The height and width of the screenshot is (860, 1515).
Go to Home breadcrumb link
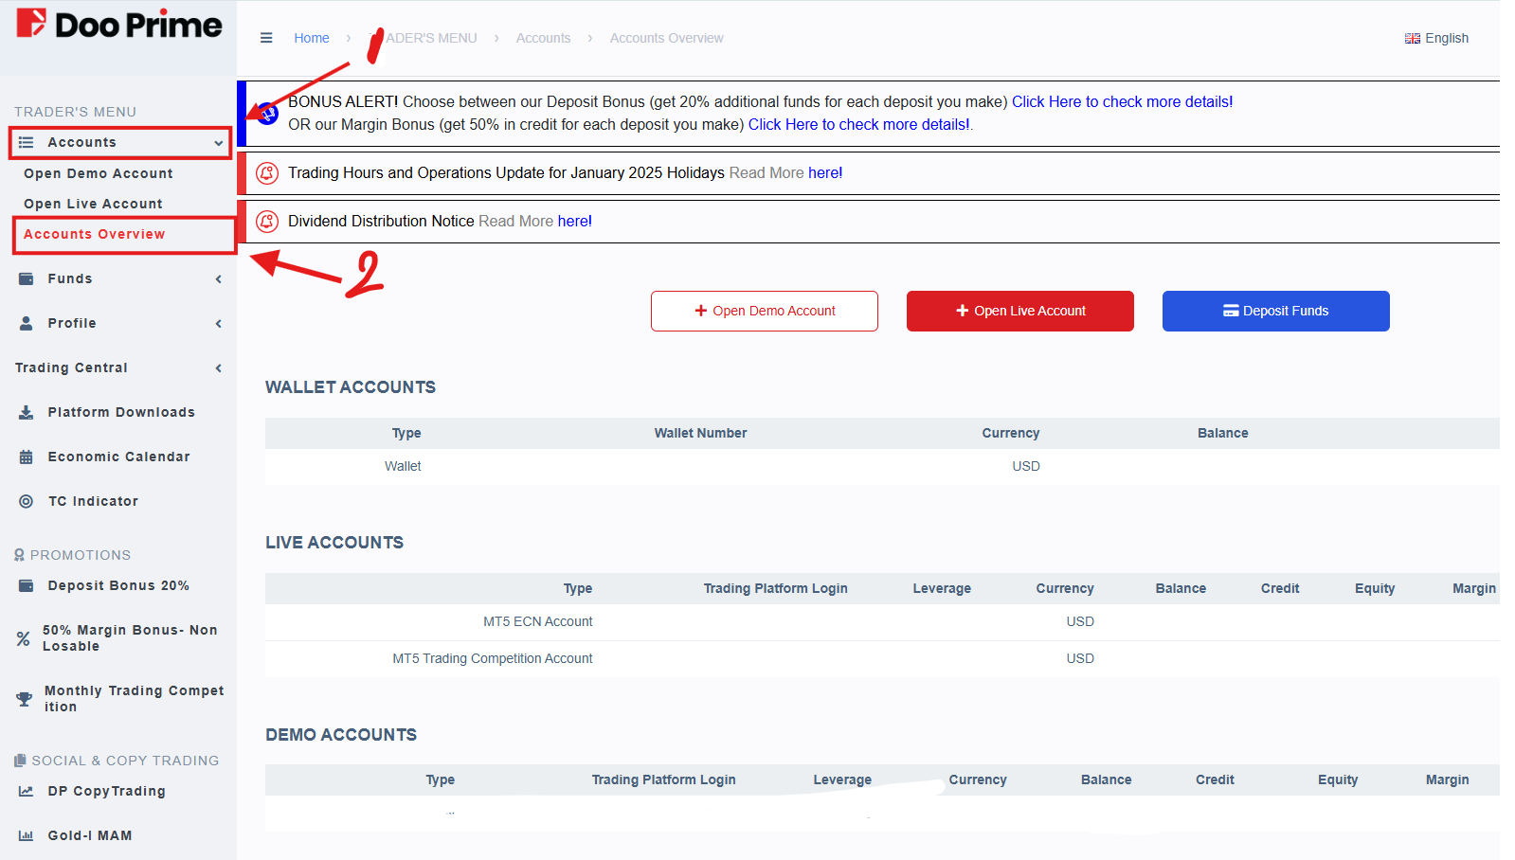[311, 38]
